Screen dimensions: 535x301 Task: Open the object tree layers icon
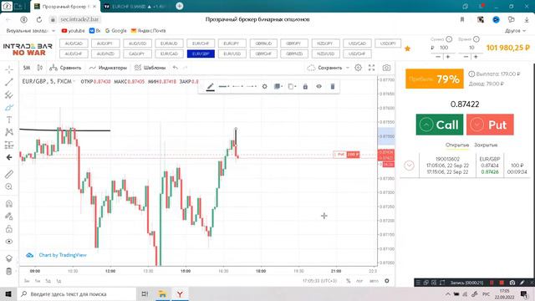pyautogui.click(x=9, y=258)
